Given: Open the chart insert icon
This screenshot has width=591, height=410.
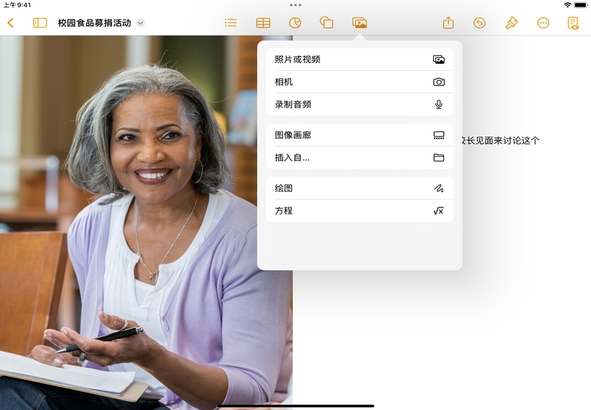Looking at the screenshot, I should [295, 23].
